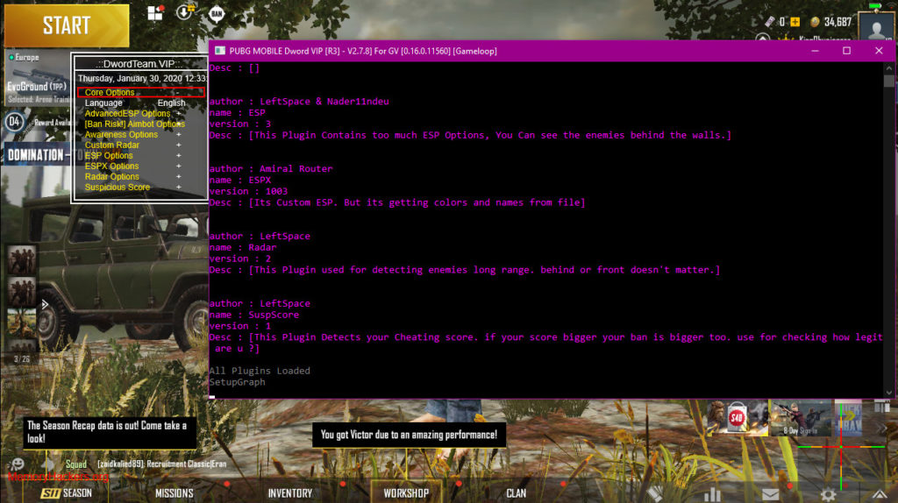Open the mail envelope icon
This screenshot has width=898, height=503.
pyautogui.click(x=770, y=495)
